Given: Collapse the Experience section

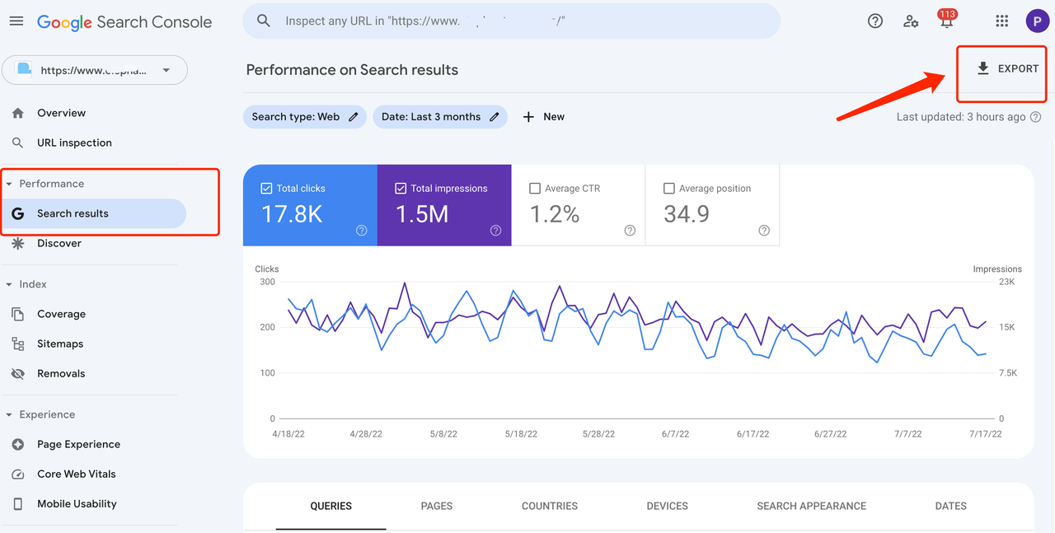Looking at the screenshot, I should click(x=9, y=414).
